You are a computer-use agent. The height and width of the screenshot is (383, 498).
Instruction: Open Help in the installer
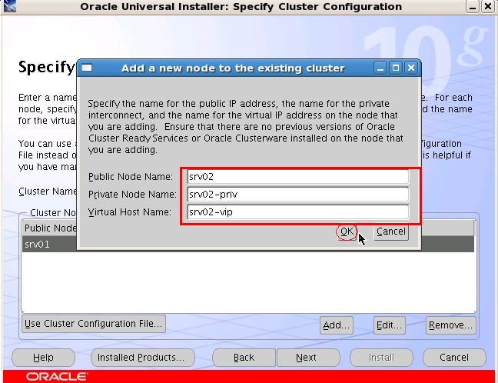(43, 358)
